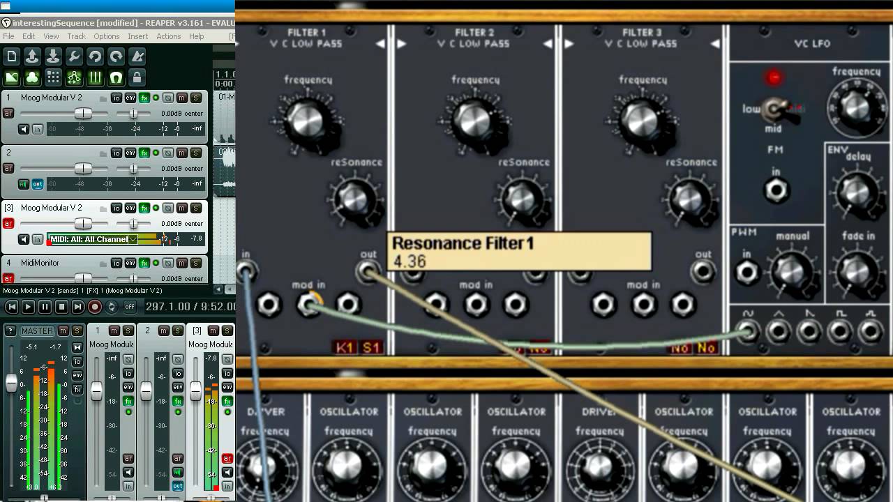This screenshot has height=502, width=893.
Task: Toggle the item grouping toolbar icon
Action: 32,77
